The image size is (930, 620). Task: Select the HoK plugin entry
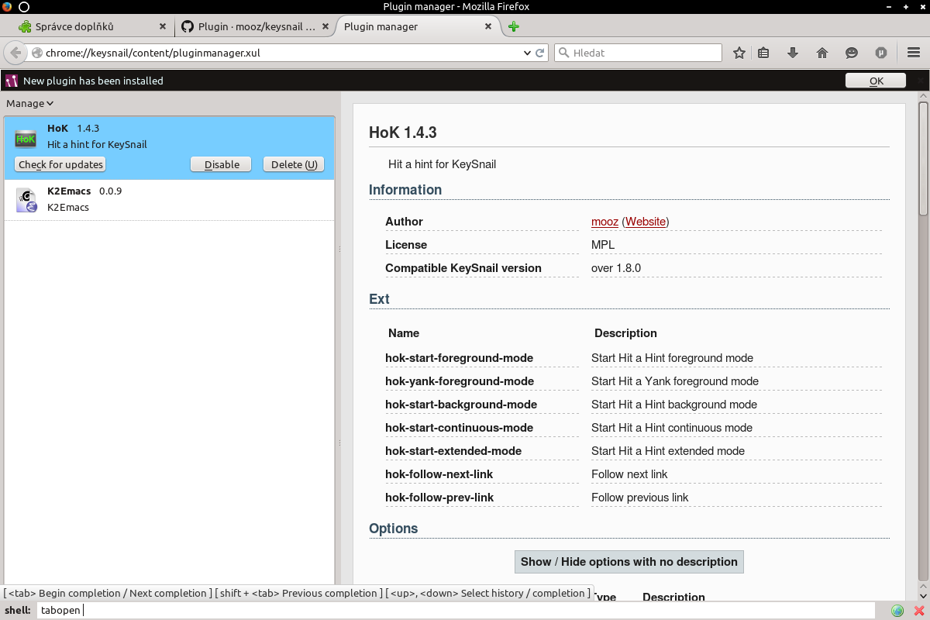click(170, 148)
